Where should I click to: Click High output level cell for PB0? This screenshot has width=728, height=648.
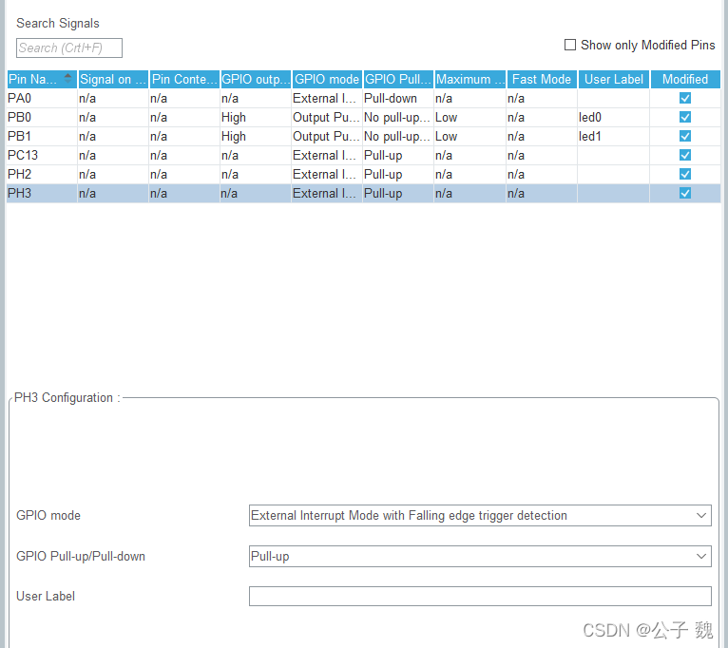point(256,118)
